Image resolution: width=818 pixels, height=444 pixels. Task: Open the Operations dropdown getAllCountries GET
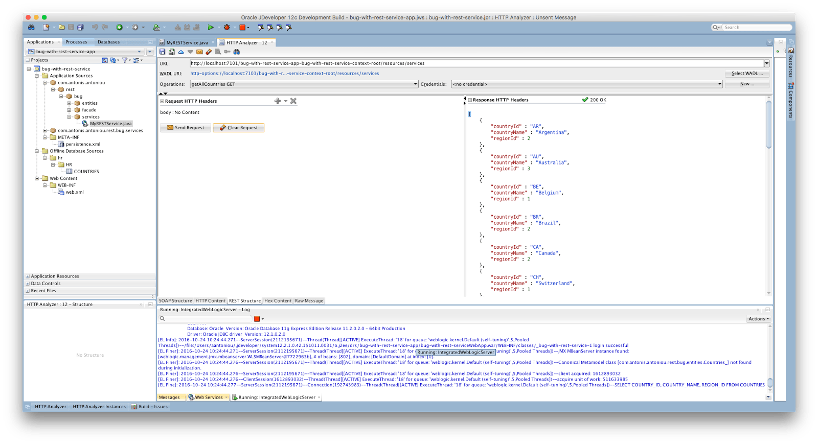pos(304,84)
